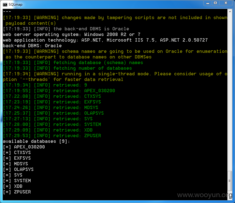Click '[*] OLAPSYS' database entry
235x203 pixels.
pyautogui.click(x=18, y=170)
